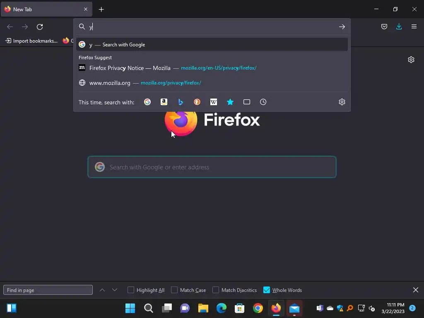424x318 pixels.
Task: Select the New Tab tab
Action: point(46,9)
